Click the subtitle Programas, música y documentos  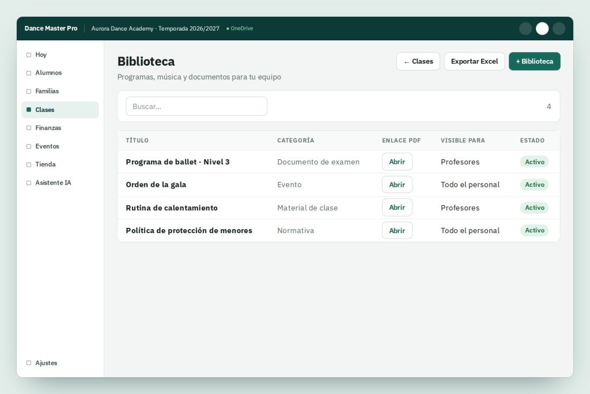click(x=199, y=77)
